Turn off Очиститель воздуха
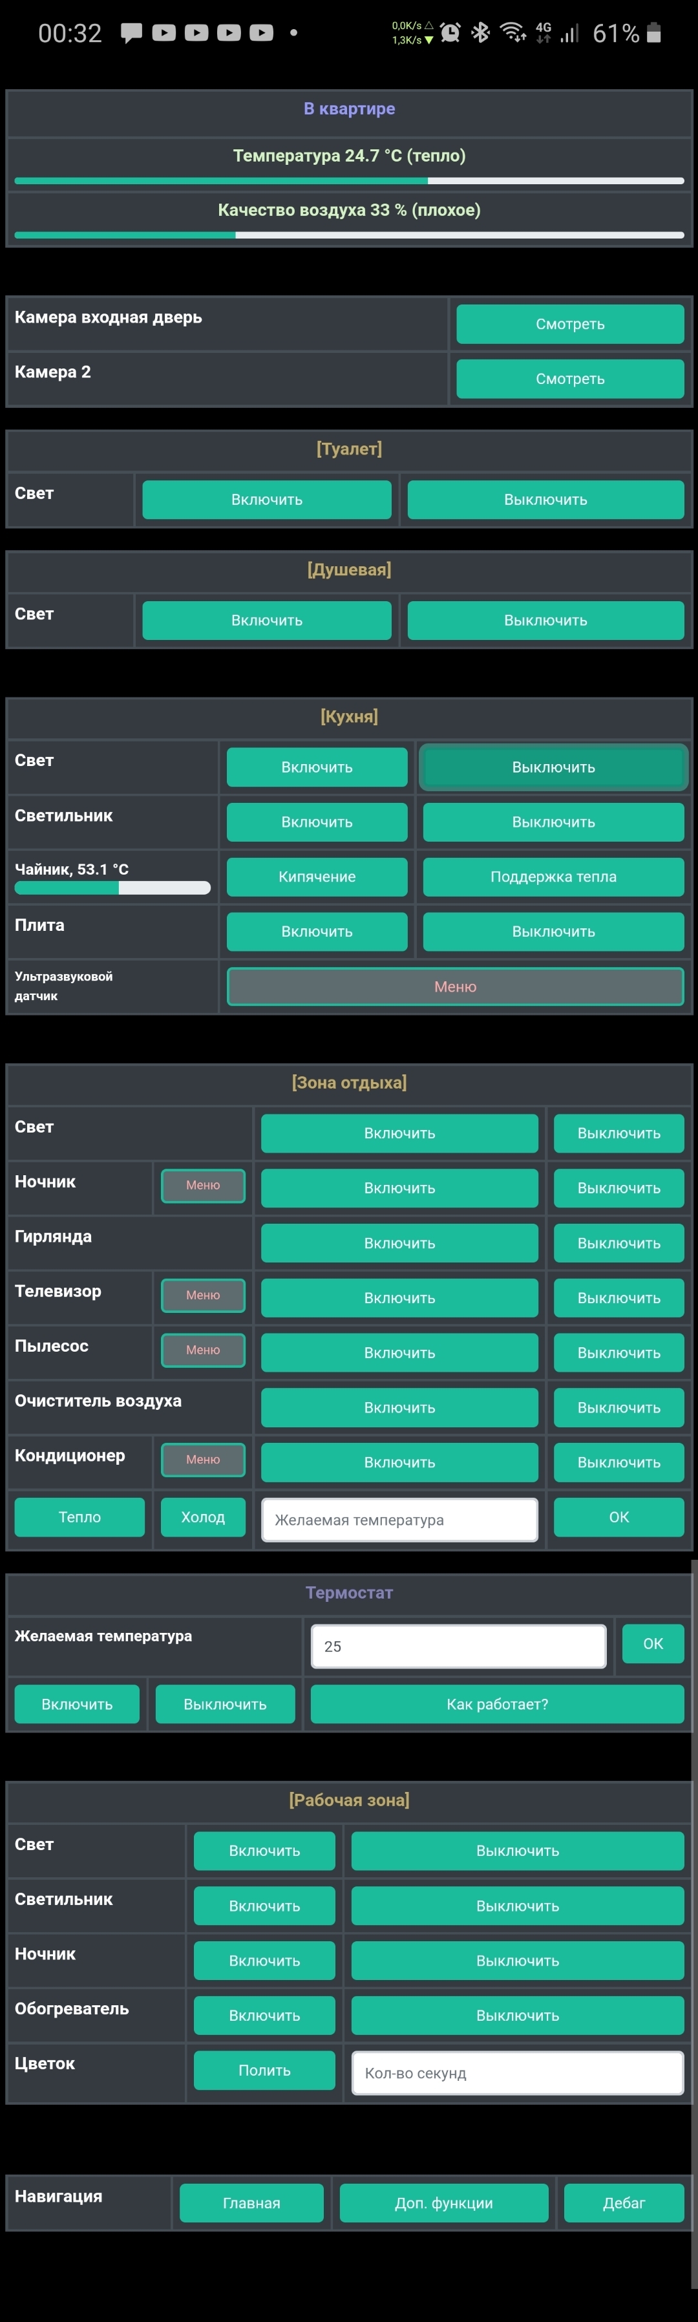This screenshot has width=698, height=2322. (619, 1408)
